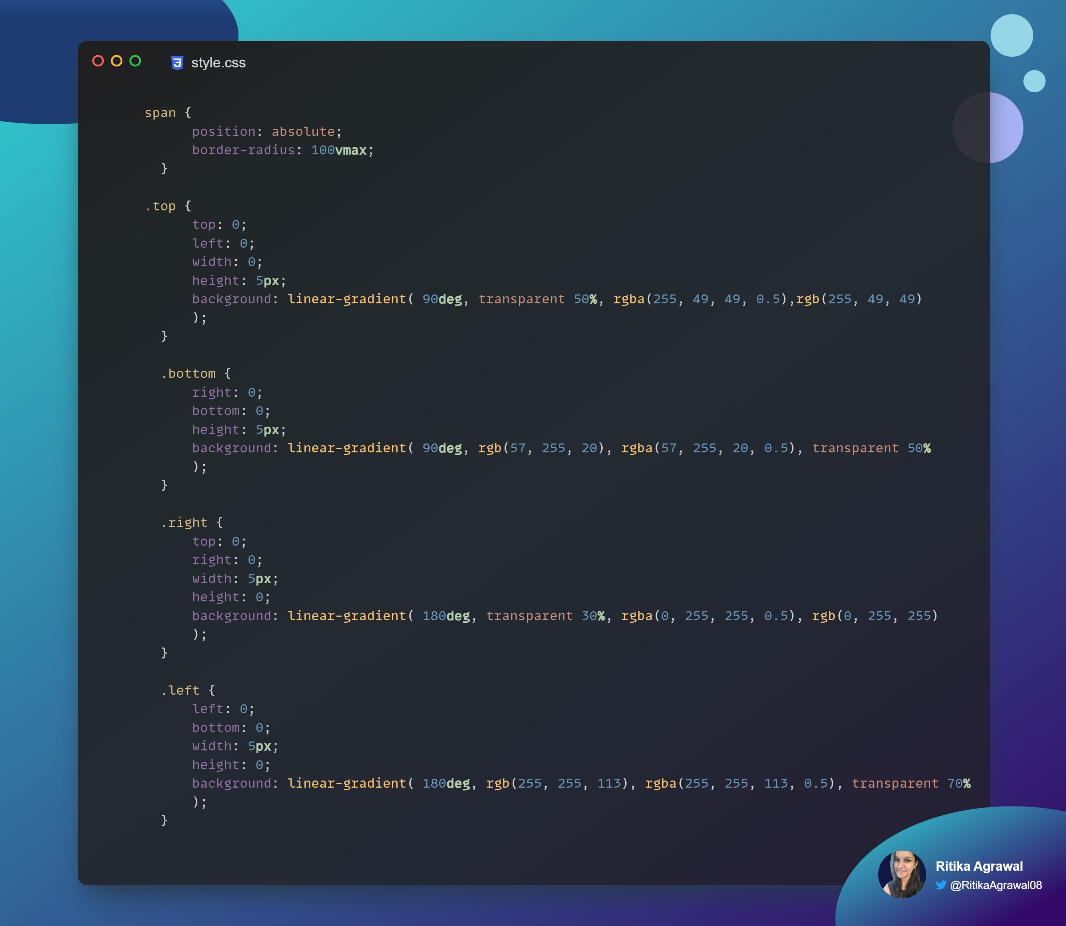Click the '.left {' selector
Viewport: 1066px width, 926px height.
[188, 690]
